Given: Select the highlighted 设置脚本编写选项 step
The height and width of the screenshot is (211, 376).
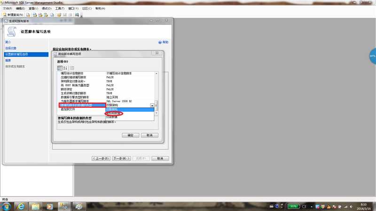Looking at the screenshot, I should coord(26,54).
